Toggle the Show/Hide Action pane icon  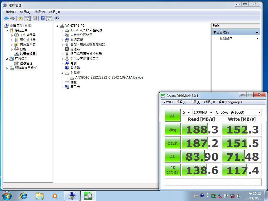point(49,18)
